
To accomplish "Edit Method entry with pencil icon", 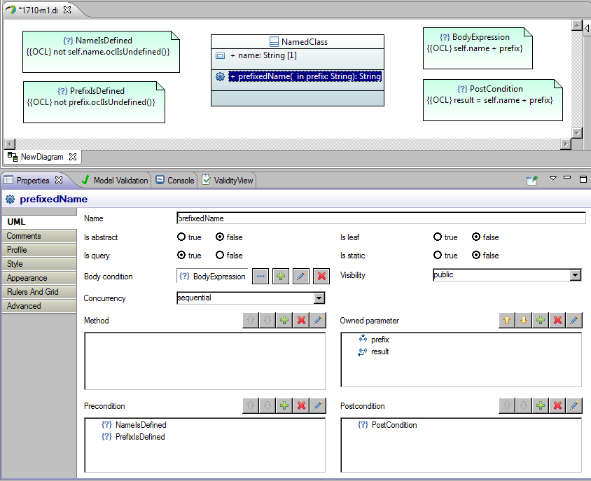I will 318,321.
